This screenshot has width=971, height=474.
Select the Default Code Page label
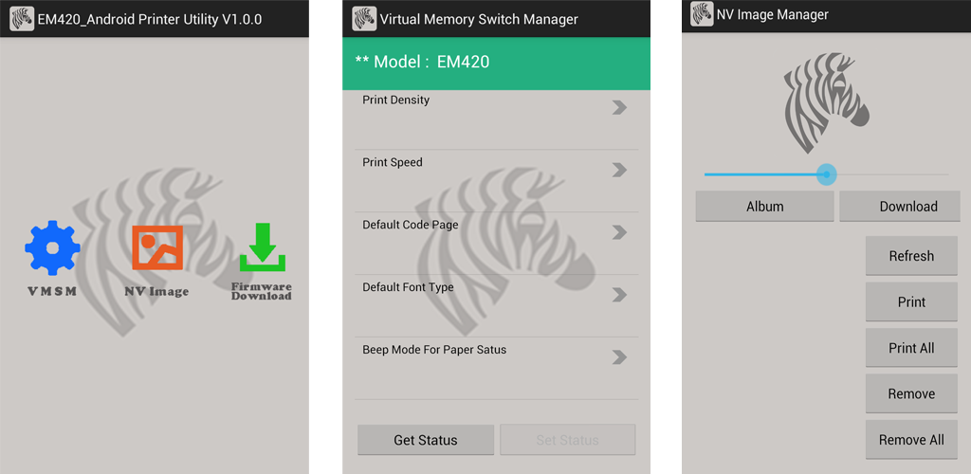410,225
